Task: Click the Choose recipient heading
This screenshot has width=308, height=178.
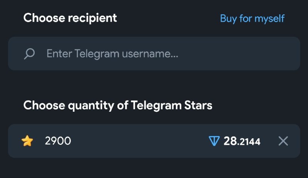Action: tap(70, 18)
